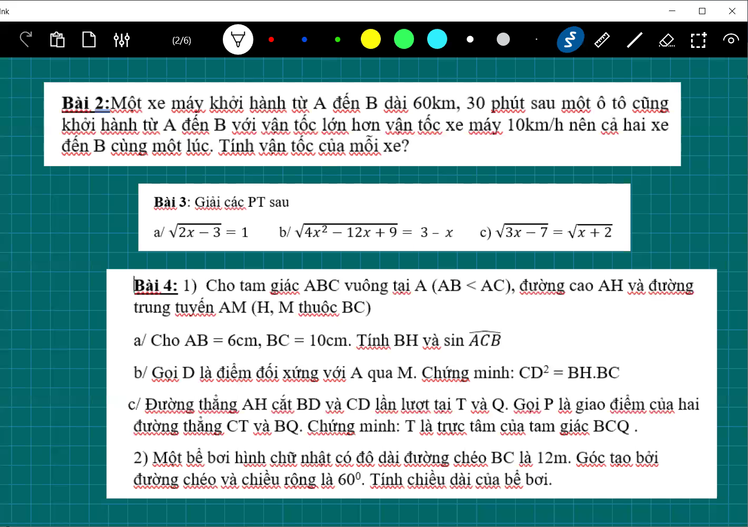Toggle the freehand ink stroke tool

pos(570,39)
